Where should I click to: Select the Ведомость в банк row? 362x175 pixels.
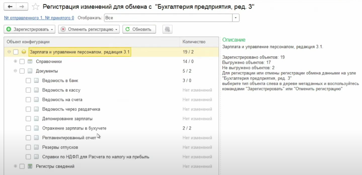tap(111, 81)
